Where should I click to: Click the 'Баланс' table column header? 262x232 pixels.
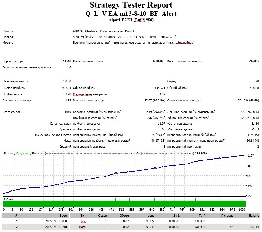coord(254,216)
